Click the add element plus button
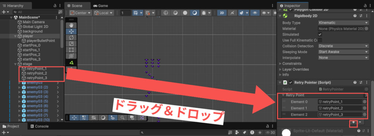This screenshot has height=136, width=374. 353,122
